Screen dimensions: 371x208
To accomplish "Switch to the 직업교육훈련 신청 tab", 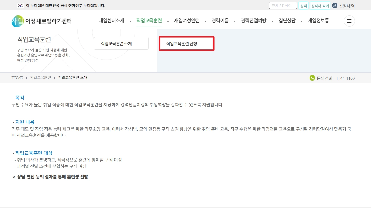I will point(186,43).
